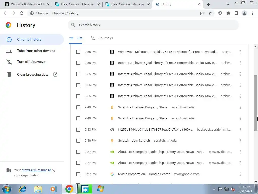Open actions menu for Windows 8 Milestone entry
The image size is (258, 194).
240,52
